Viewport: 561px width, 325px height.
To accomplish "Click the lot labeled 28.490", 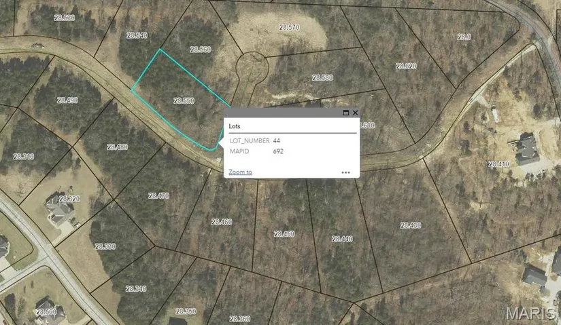I will (67, 100).
